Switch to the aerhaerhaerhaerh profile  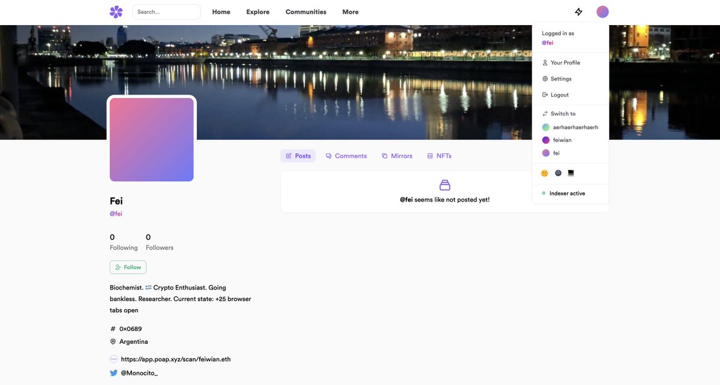click(x=570, y=128)
